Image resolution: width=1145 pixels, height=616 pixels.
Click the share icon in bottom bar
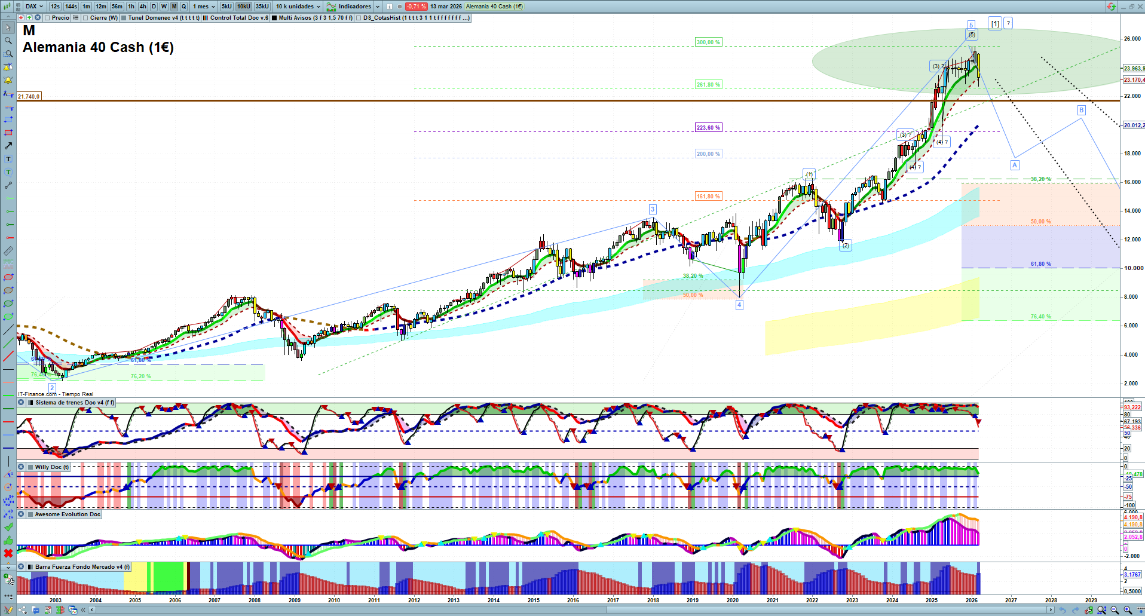coord(23,610)
